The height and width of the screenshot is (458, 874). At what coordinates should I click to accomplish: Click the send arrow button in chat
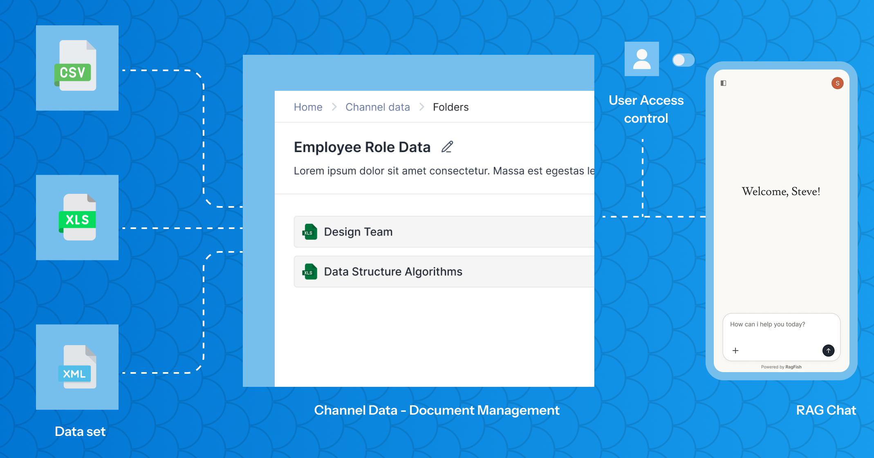pyautogui.click(x=828, y=350)
